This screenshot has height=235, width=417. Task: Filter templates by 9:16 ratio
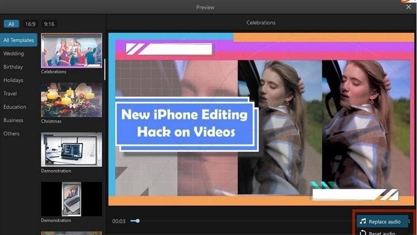49,24
